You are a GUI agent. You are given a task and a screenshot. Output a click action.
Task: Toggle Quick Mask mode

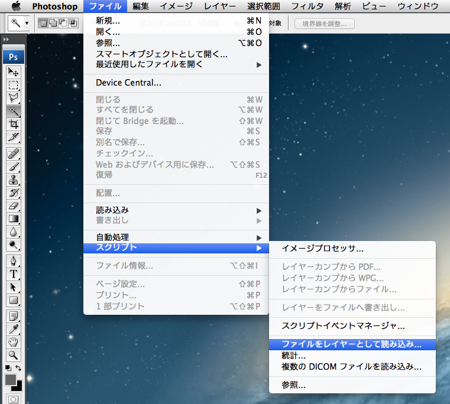point(13,399)
